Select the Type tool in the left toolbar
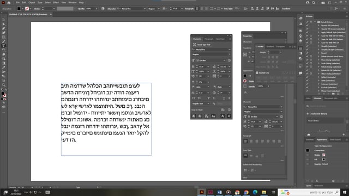This screenshot has height=196, width=349. click(4, 46)
